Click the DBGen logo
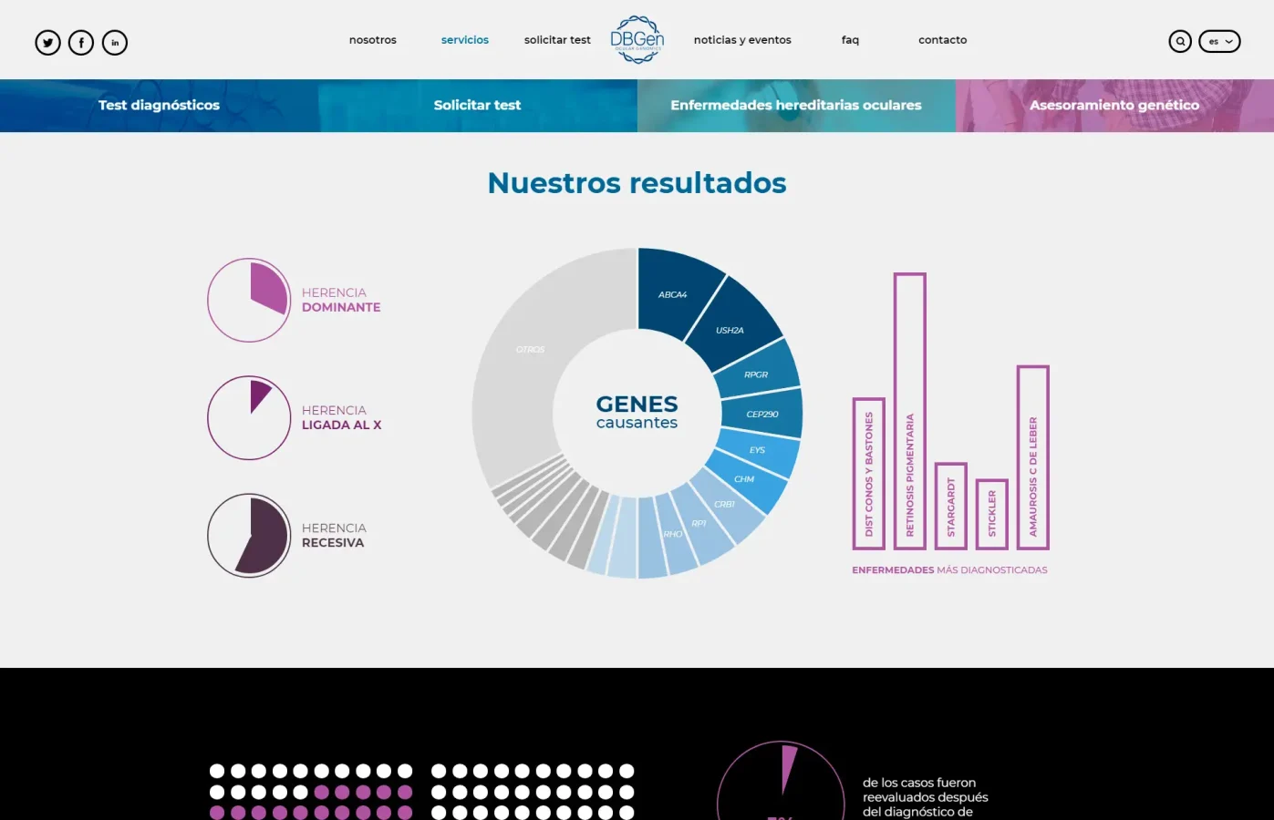The image size is (1274, 820). coord(637,40)
